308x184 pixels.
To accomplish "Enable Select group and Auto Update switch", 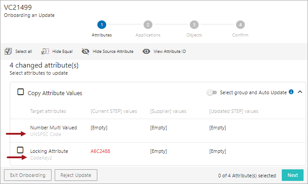I will (x=212, y=92).
